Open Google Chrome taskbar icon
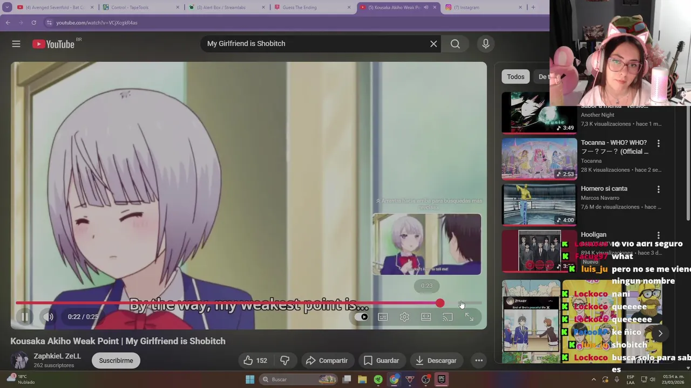The height and width of the screenshot is (388, 691). coord(394,379)
